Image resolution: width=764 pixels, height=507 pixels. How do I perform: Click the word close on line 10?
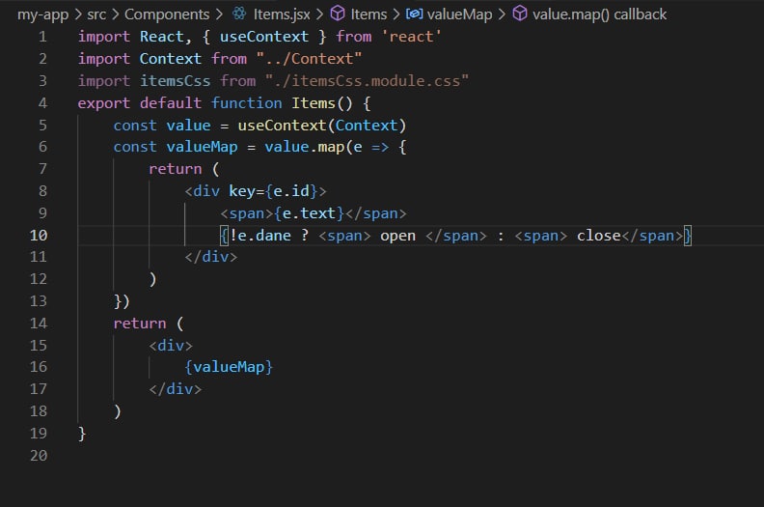599,236
